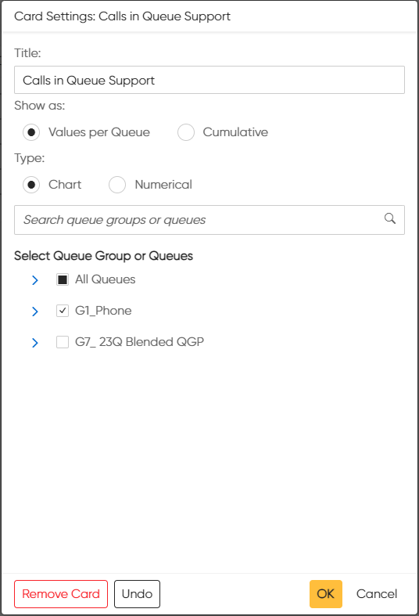Click Cancel to dismiss the dialog
Image resolution: width=419 pixels, height=616 pixels.
[x=377, y=594]
